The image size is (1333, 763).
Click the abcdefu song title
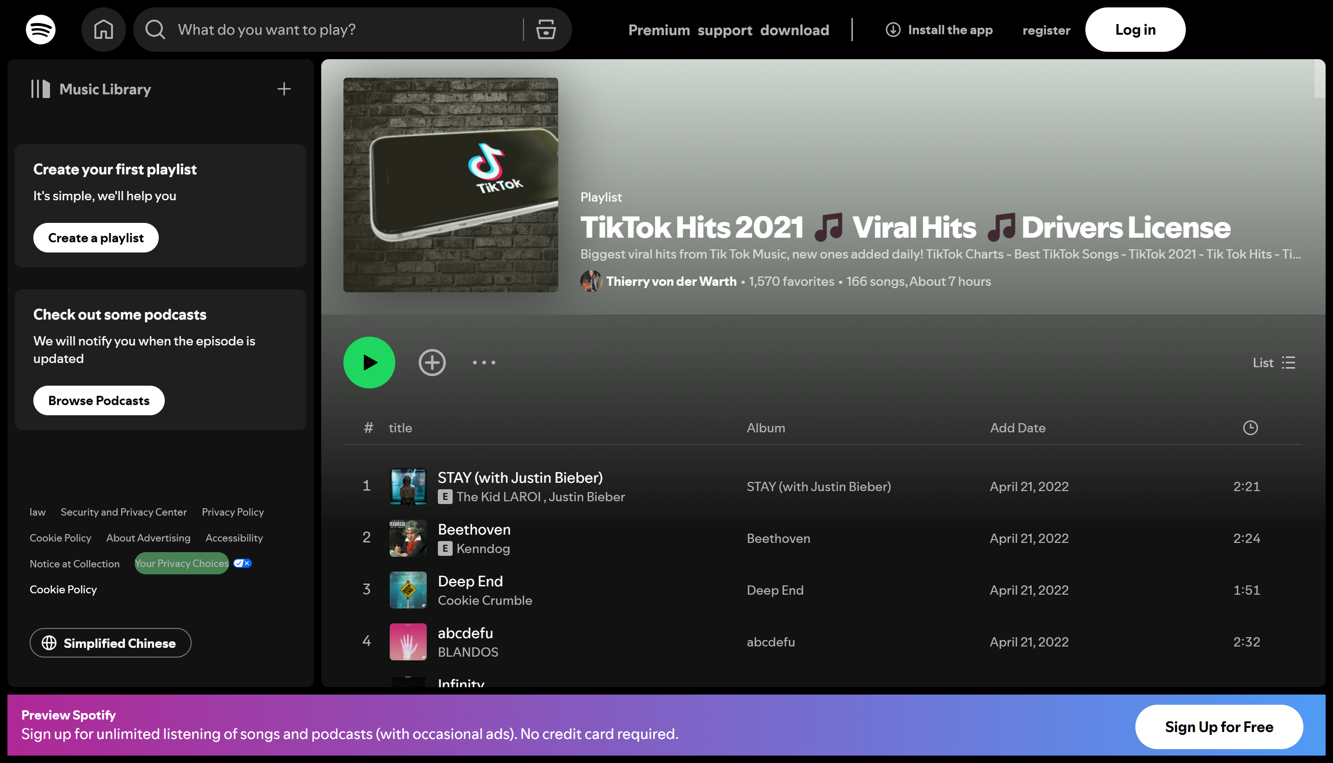coord(466,634)
